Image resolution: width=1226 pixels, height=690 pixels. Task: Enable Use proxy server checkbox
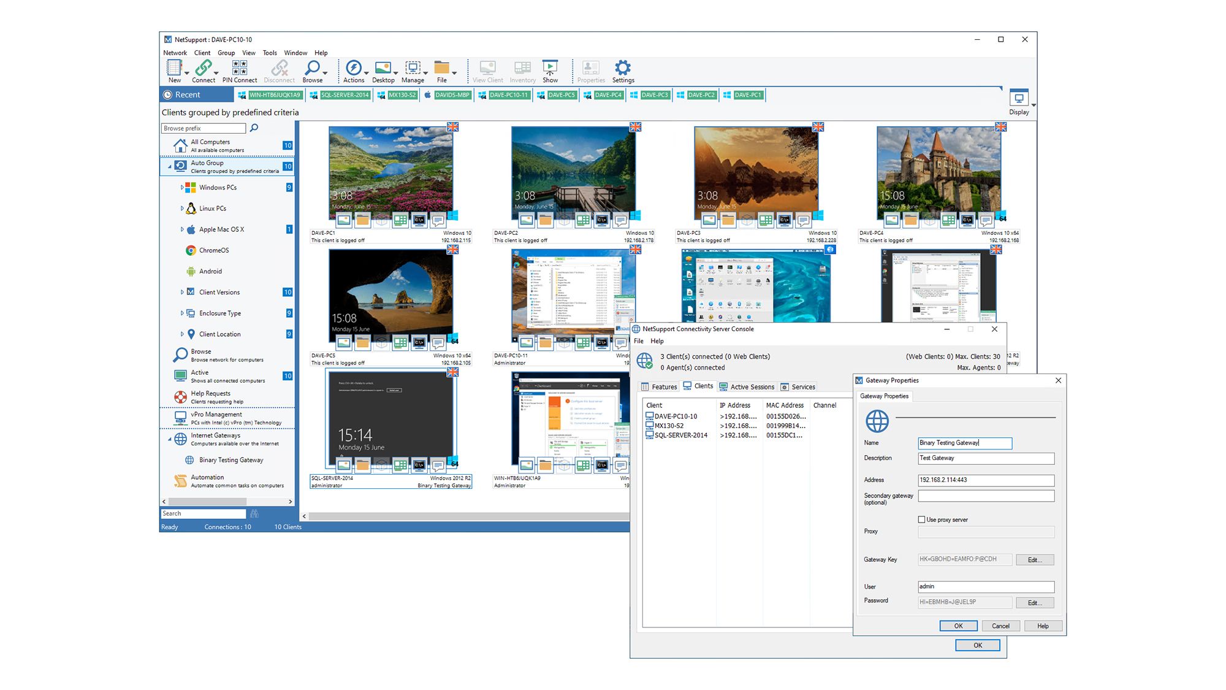921,519
